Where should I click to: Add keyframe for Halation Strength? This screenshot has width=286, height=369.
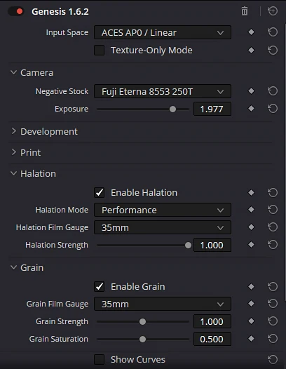251,245
